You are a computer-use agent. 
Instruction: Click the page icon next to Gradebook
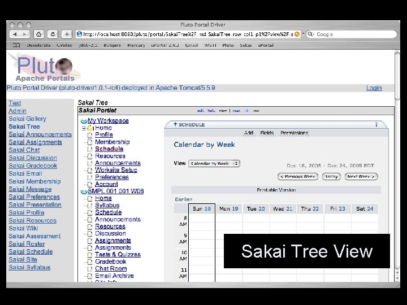click(x=90, y=262)
